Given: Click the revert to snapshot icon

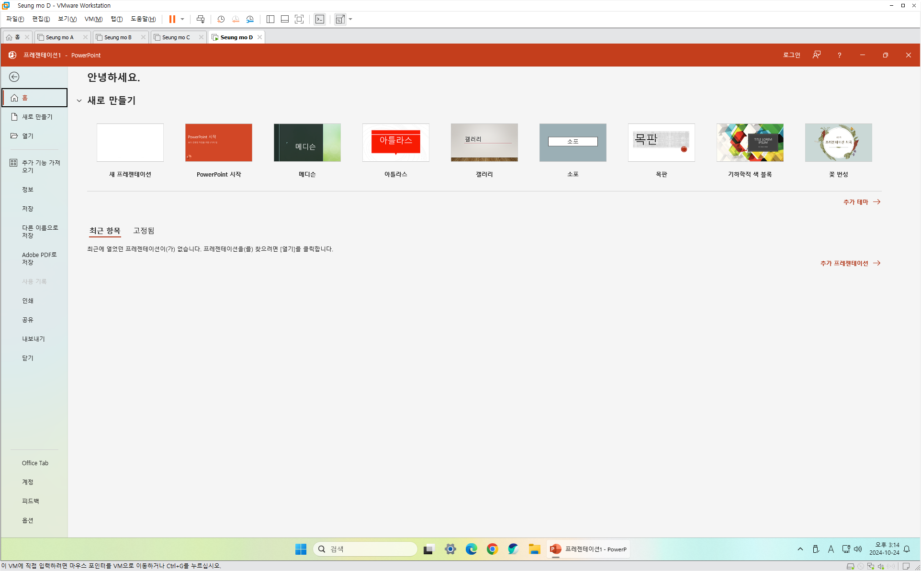Looking at the screenshot, I should tap(235, 19).
